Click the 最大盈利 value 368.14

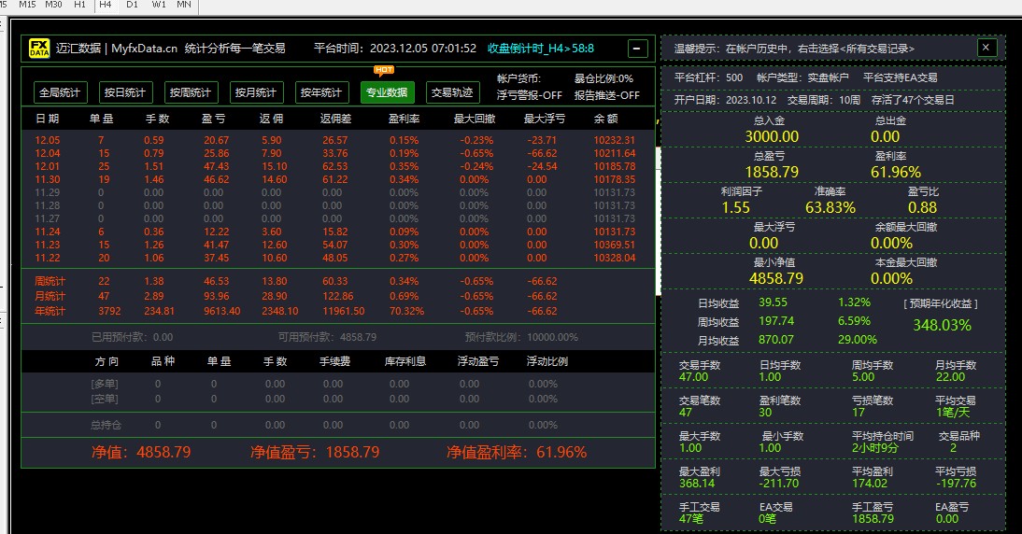click(697, 484)
